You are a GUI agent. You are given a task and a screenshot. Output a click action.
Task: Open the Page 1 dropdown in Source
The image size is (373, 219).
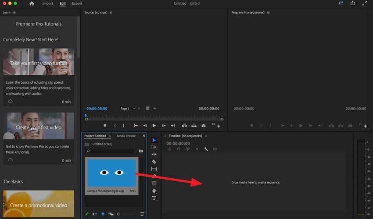128,109
